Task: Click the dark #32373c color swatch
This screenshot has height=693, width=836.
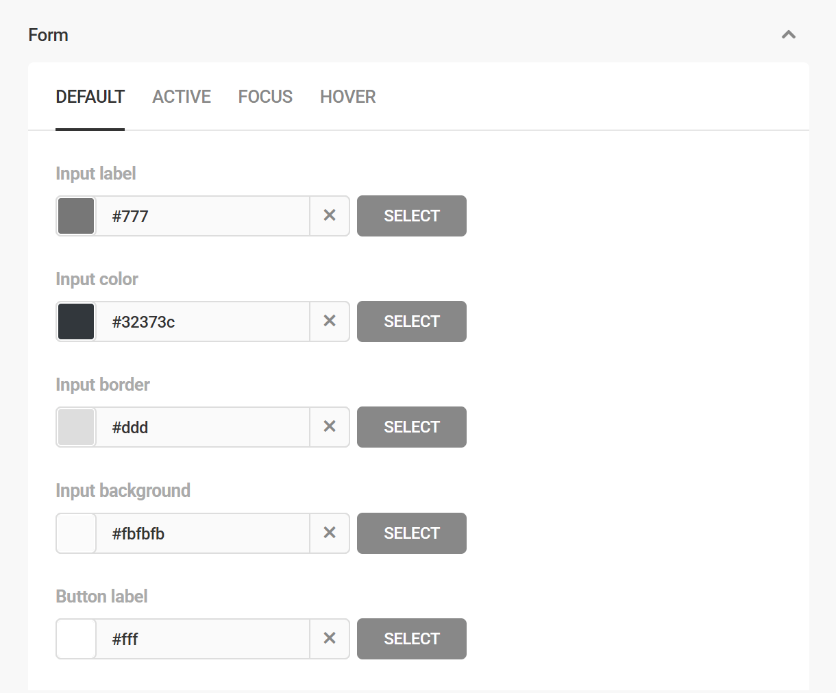Action: click(76, 321)
